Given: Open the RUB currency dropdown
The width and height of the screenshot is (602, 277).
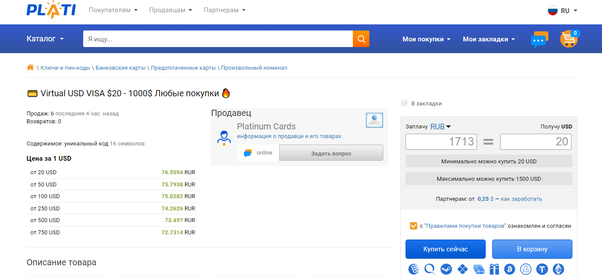Looking at the screenshot, I should tap(440, 127).
